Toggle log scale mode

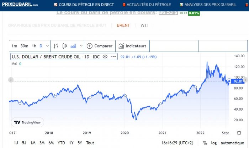[x=214, y=143]
